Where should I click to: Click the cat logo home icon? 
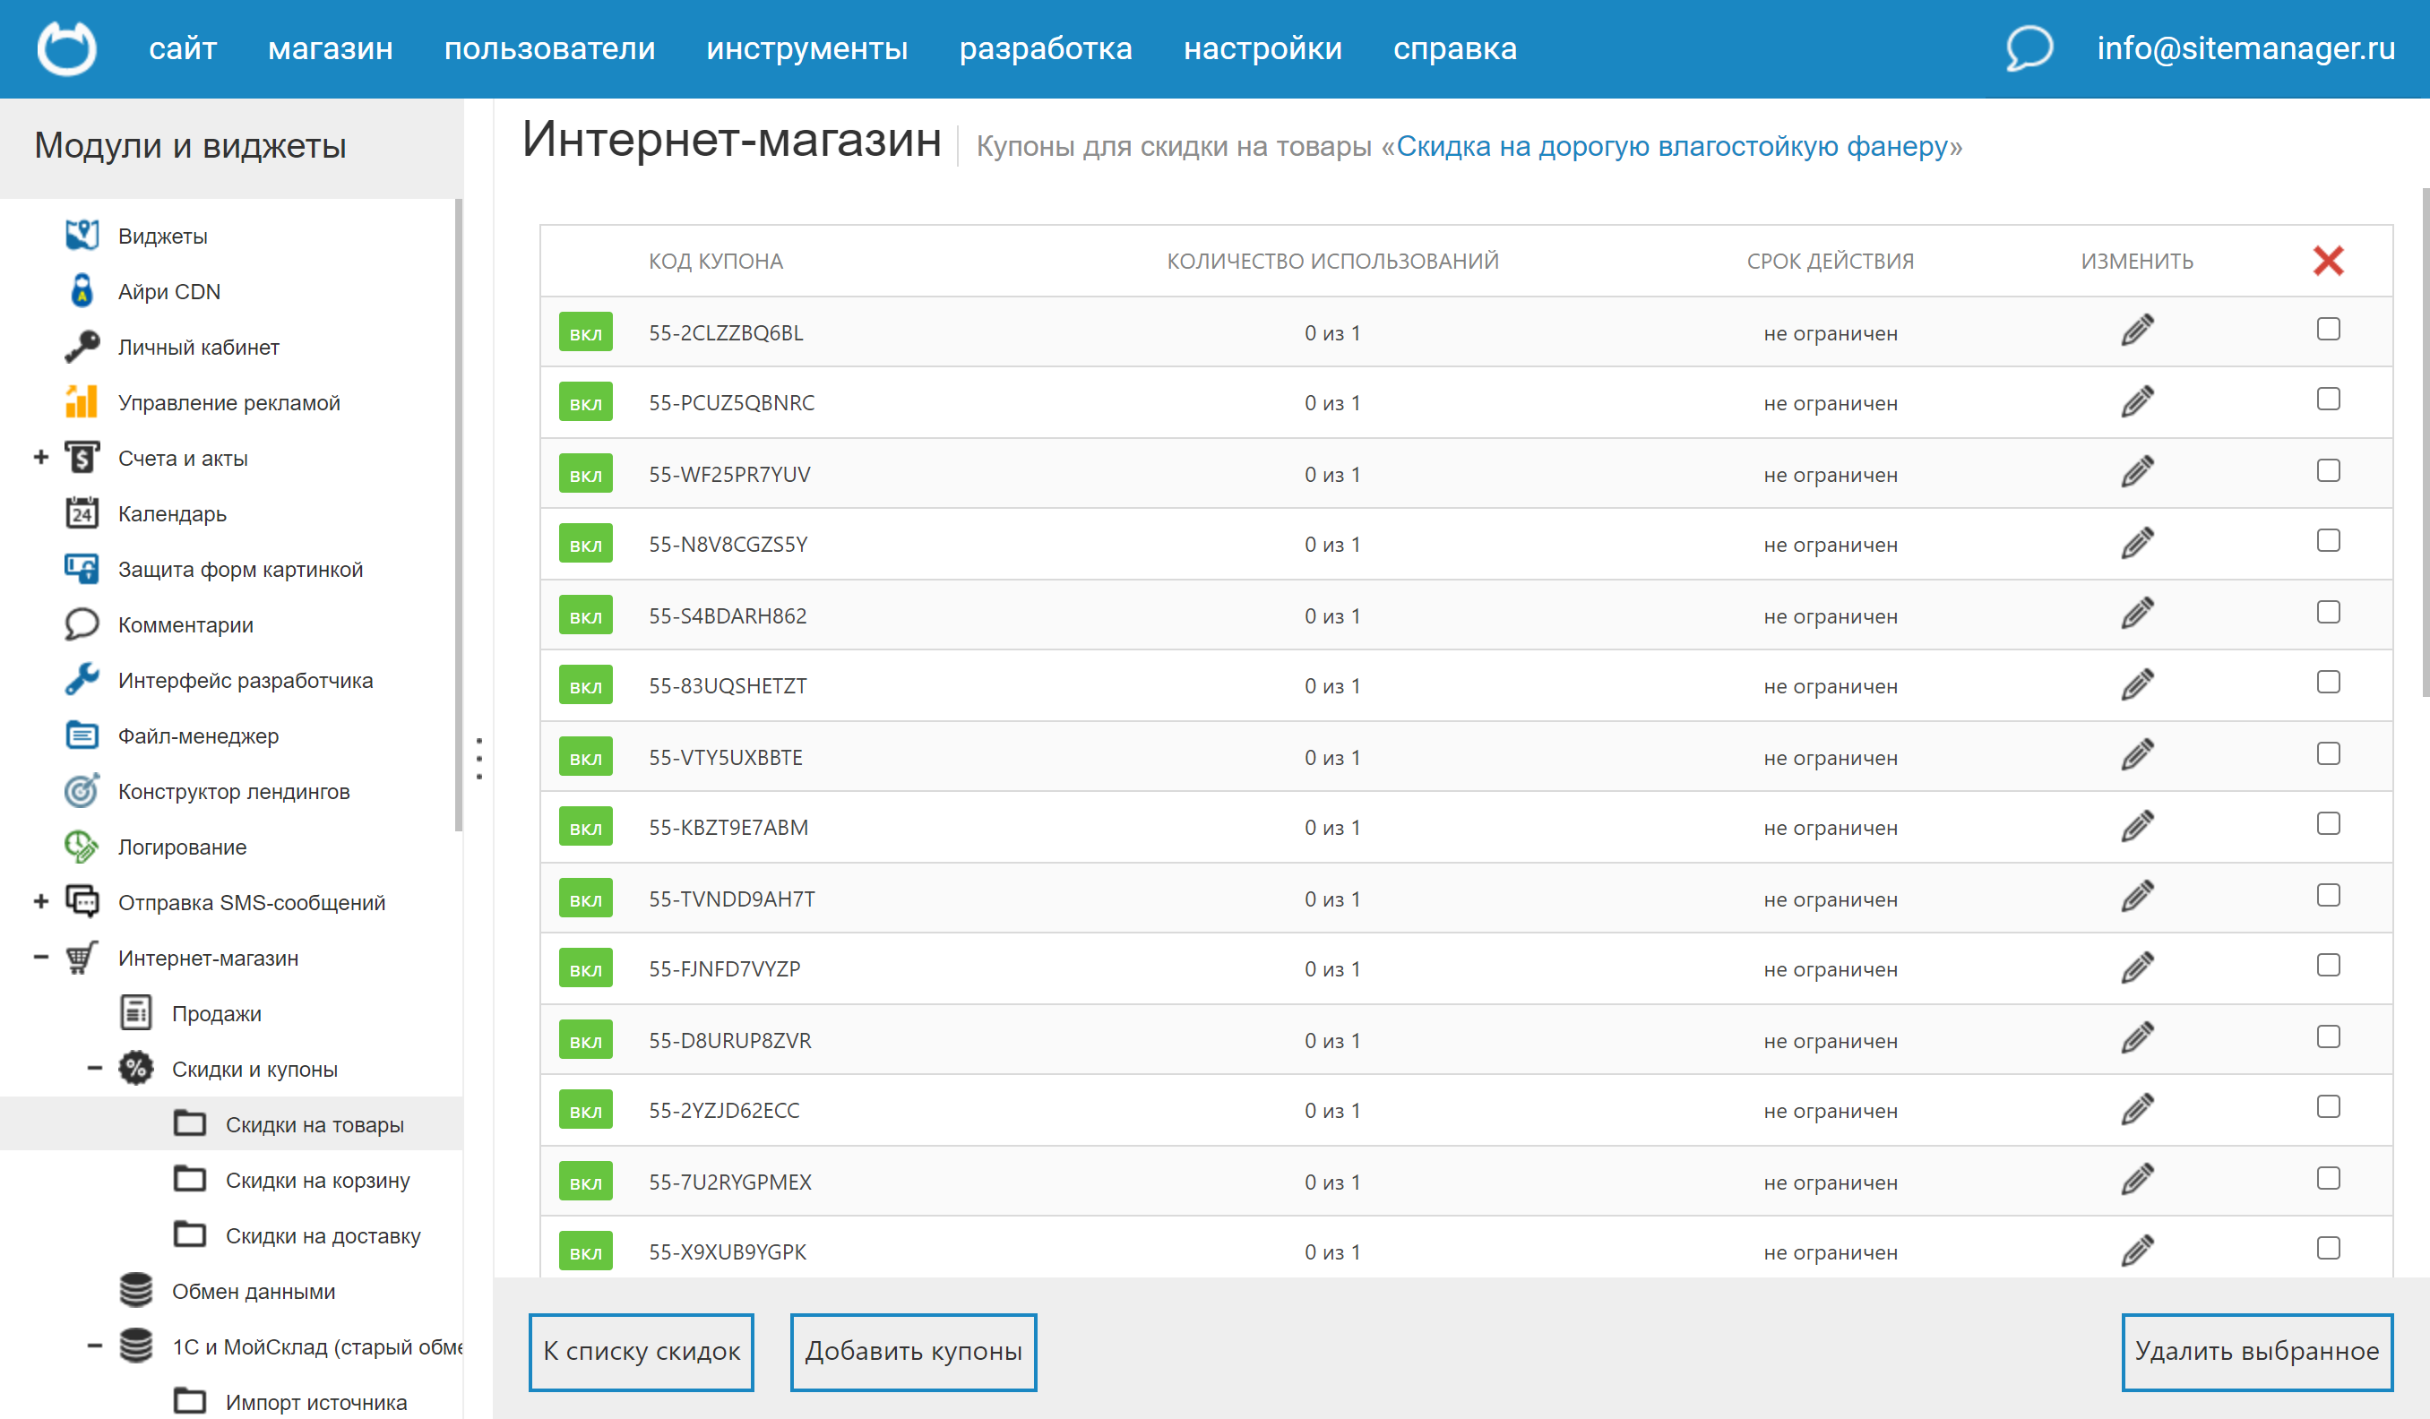tap(66, 48)
